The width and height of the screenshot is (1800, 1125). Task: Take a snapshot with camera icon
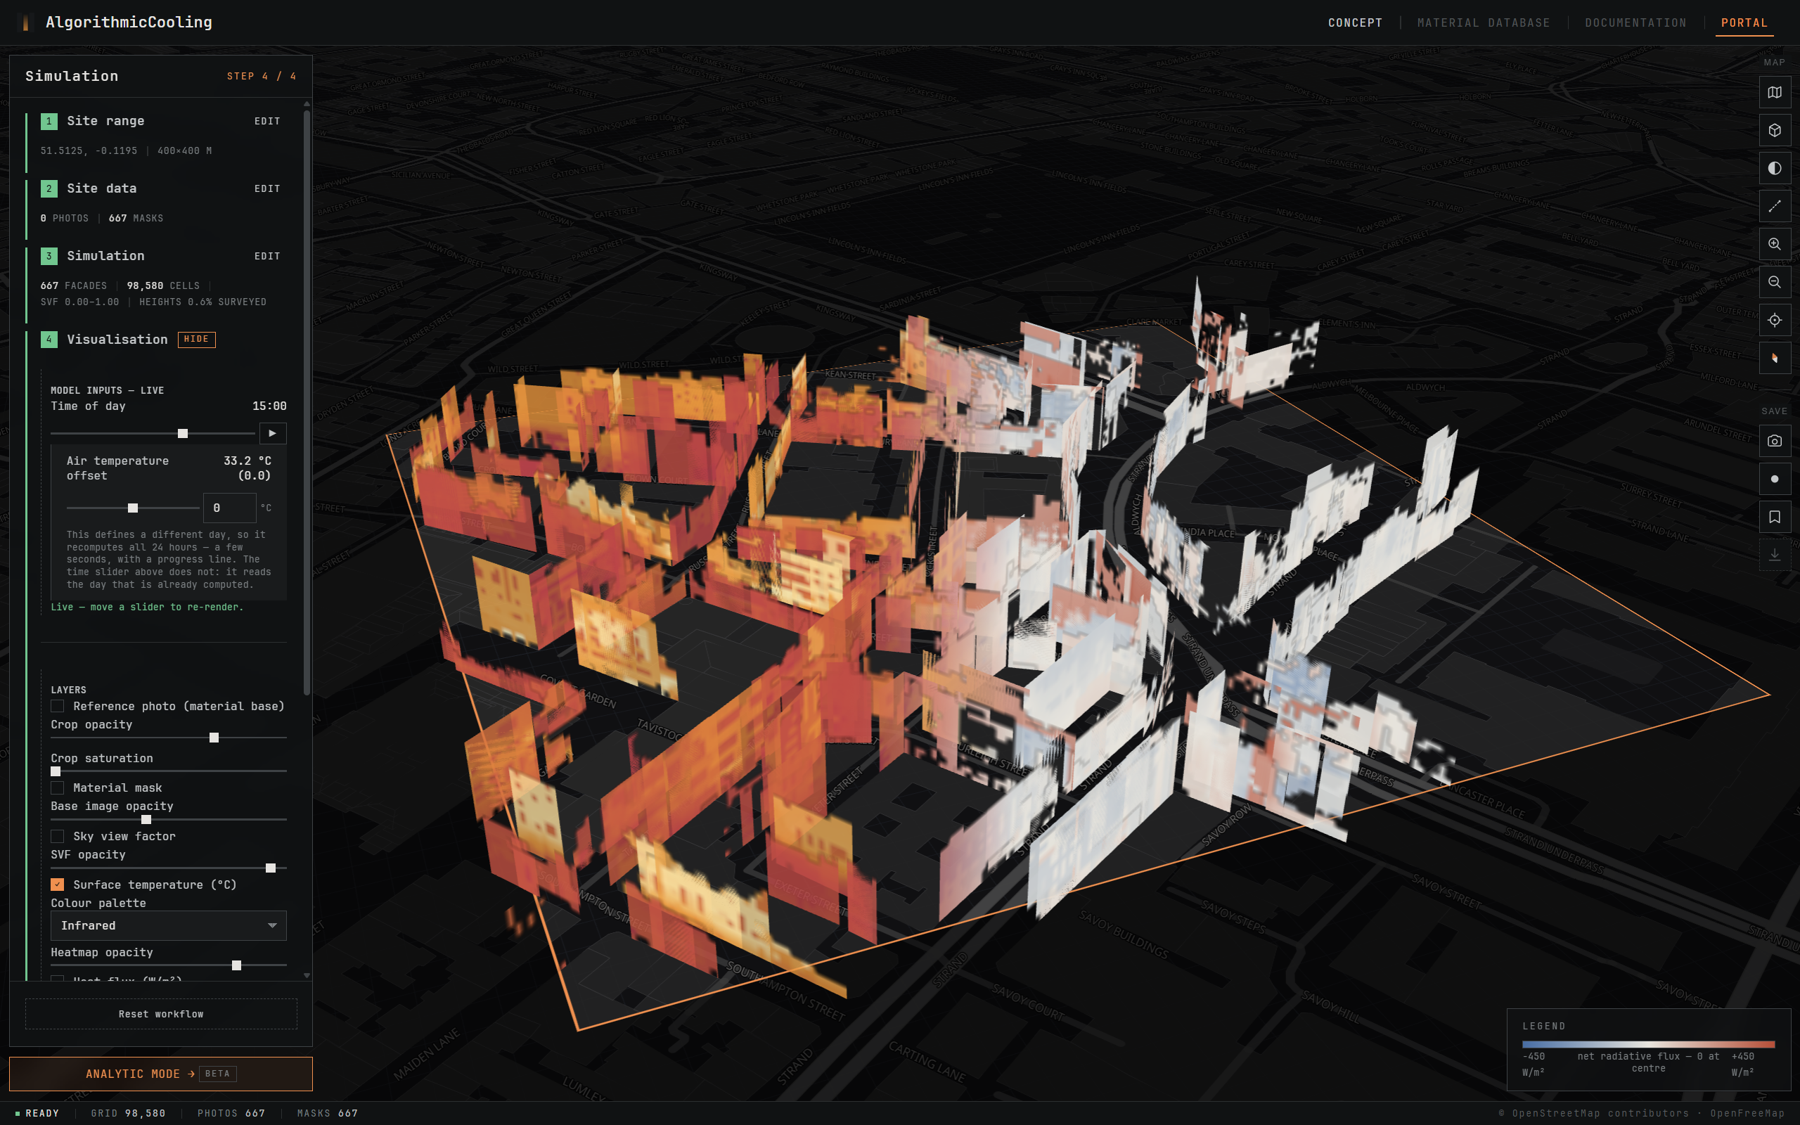click(x=1774, y=442)
